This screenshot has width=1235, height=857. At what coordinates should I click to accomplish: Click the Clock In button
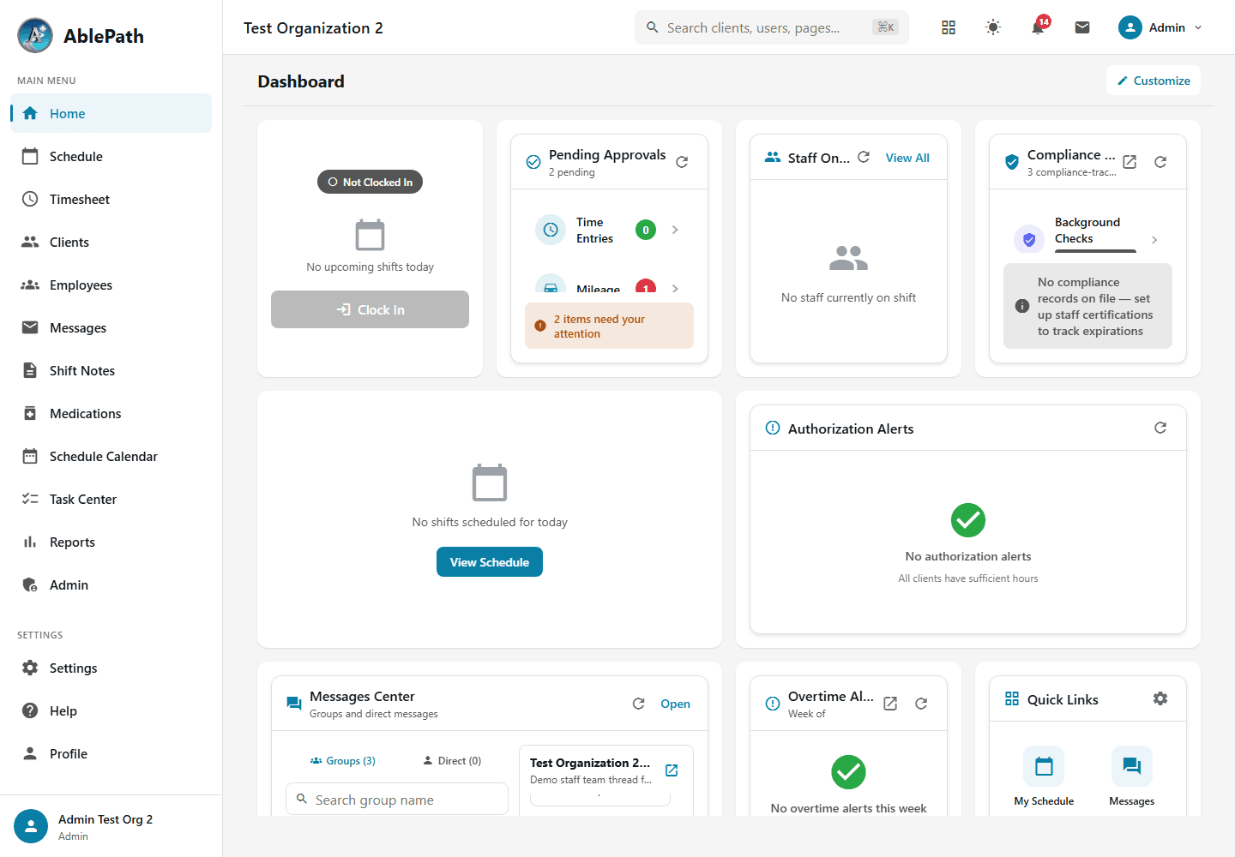370,309
